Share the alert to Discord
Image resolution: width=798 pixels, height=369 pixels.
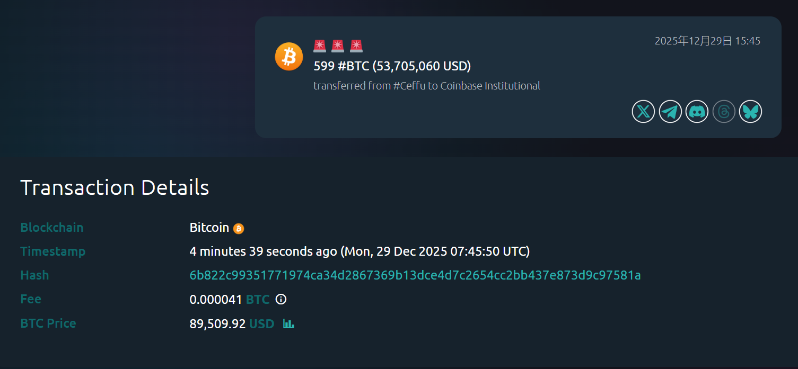(697, 112)
